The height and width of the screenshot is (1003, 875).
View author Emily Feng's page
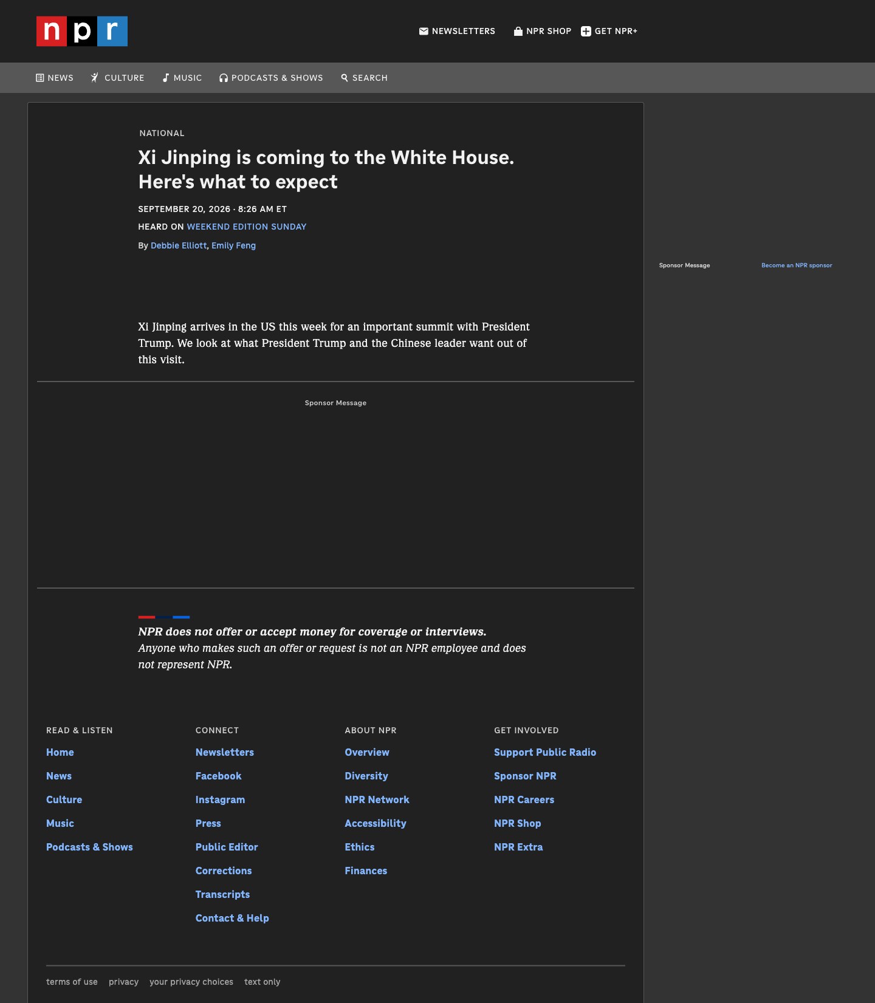click(233, 245)
